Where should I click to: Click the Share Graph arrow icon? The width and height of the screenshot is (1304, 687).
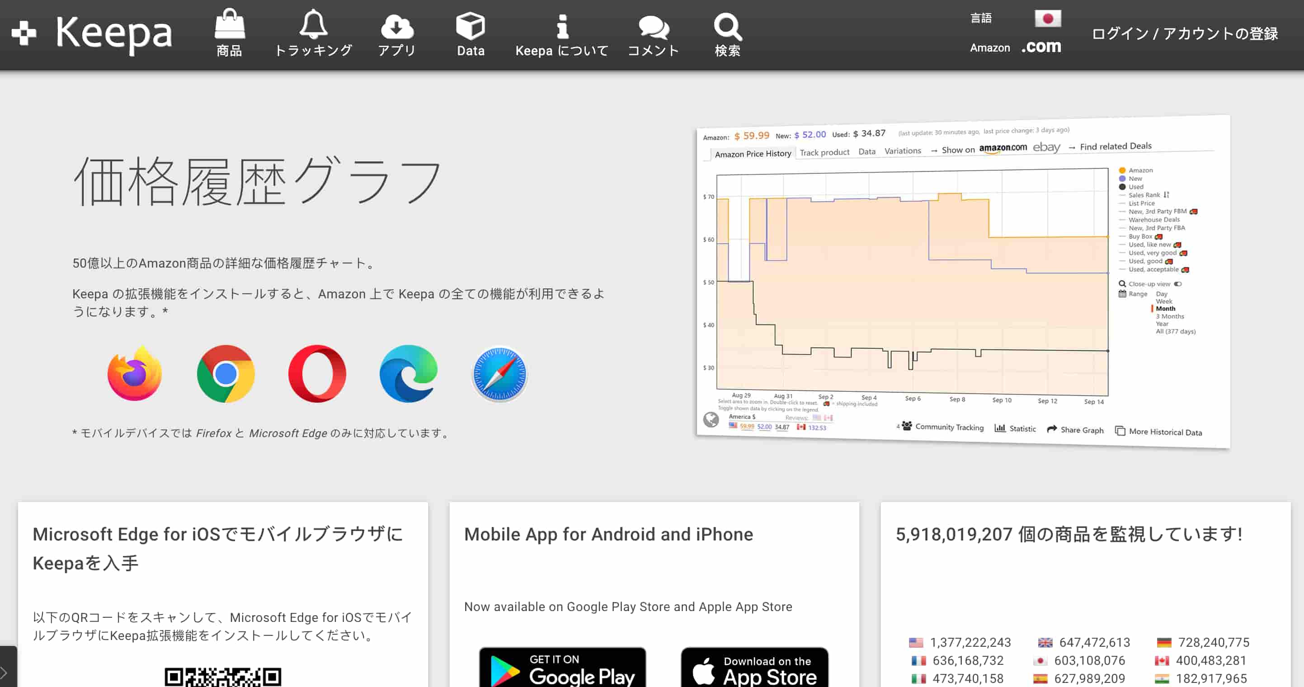tap(1052, 429)
